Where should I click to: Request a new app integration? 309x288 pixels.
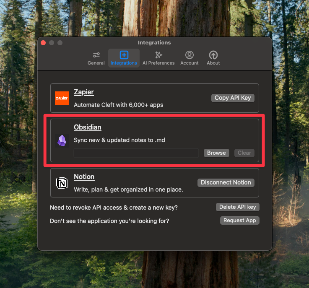[240, 221]
